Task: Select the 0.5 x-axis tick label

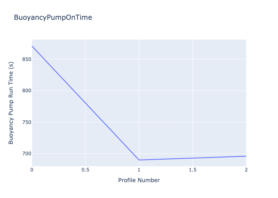Action: (85, 170)
